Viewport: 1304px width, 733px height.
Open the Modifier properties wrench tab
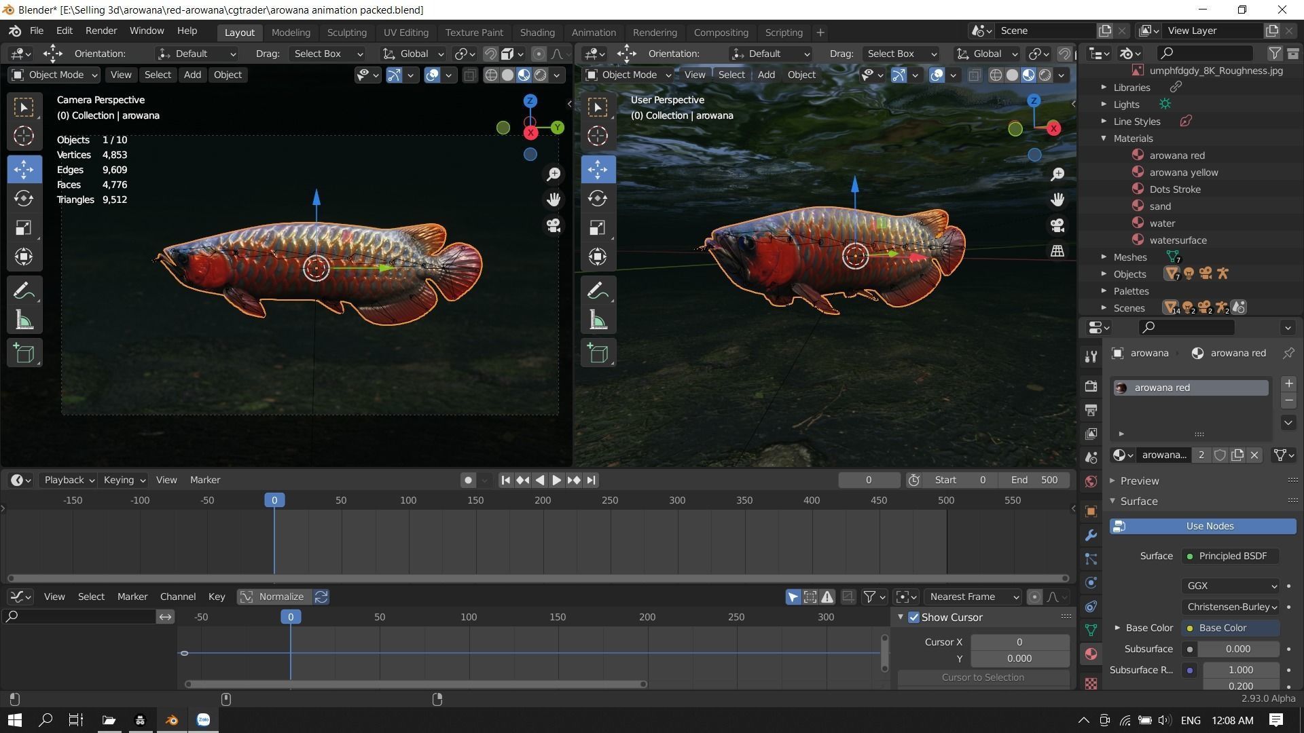click(1091, 535)
